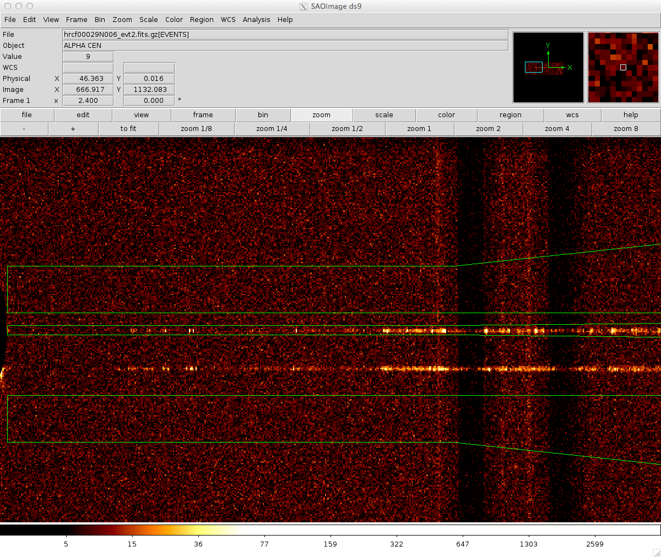Switch to the color button group
This screenshot has height=557, width=661.
[446, 115]
